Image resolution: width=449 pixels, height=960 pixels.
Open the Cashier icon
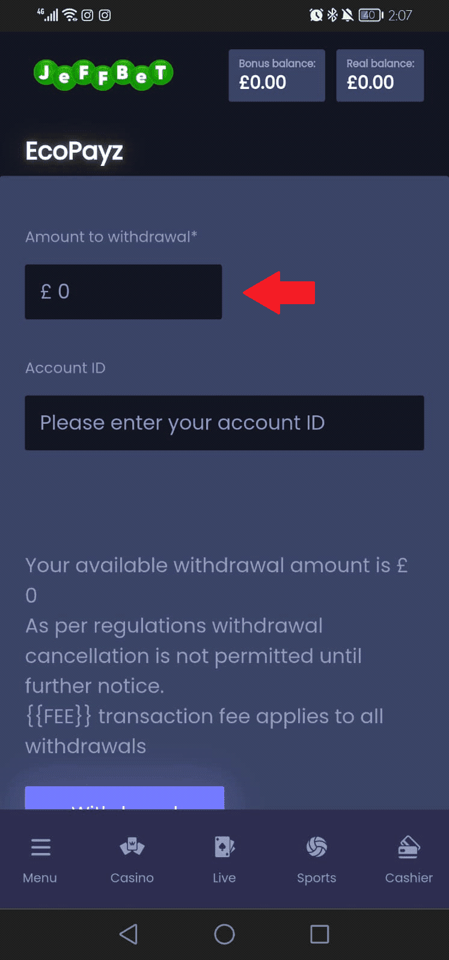click(x=409, y=847)
